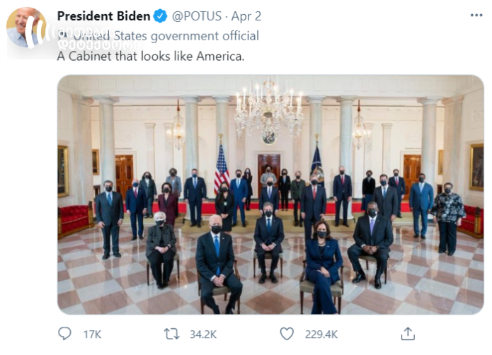Click the @POTUS handle

pyautogui.click(x=196, y=16)
